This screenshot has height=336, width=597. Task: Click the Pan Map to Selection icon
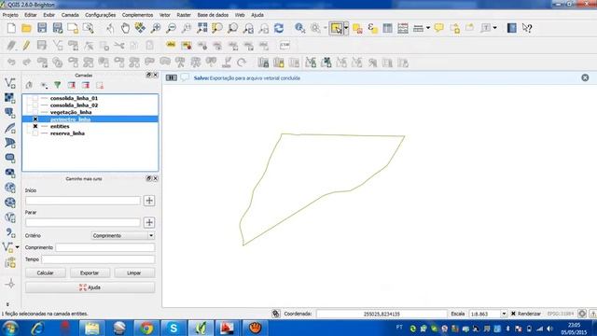[x=140, y=28]
